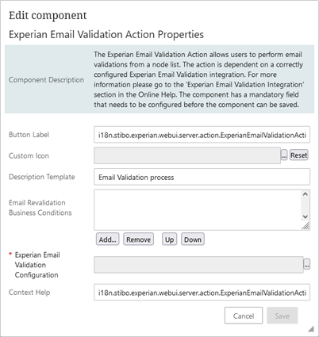Focus the Button Label text field

(202, 135)
